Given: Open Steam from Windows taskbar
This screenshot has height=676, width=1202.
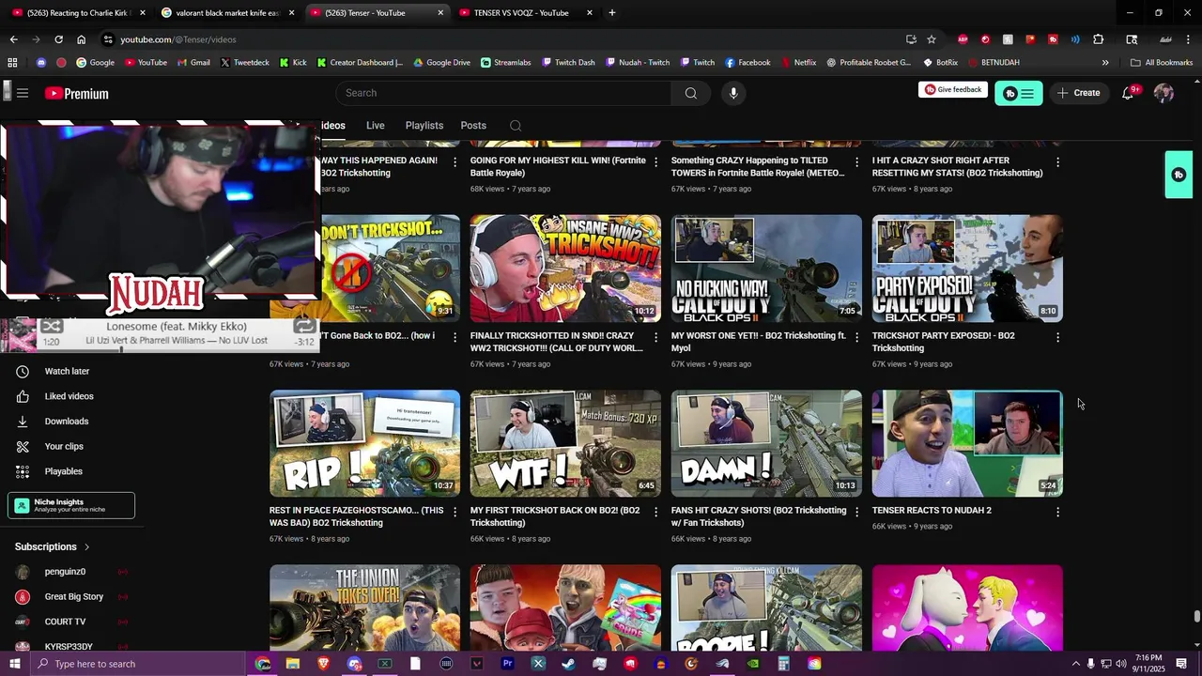Looking at the screenshot, I should 569,664.
